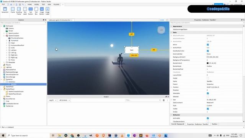Screen dimensions: 245x138
Task: Toggle the Visible property checkbox
Action: (x=207, y=109)
